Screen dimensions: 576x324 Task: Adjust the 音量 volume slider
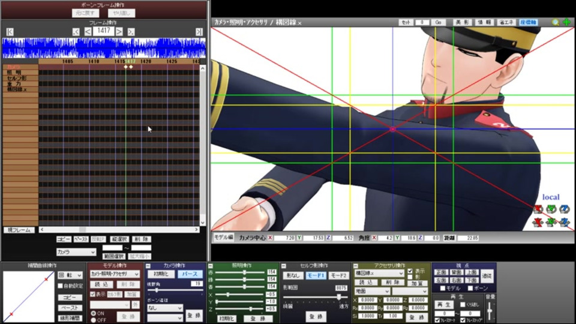[490, 311]
